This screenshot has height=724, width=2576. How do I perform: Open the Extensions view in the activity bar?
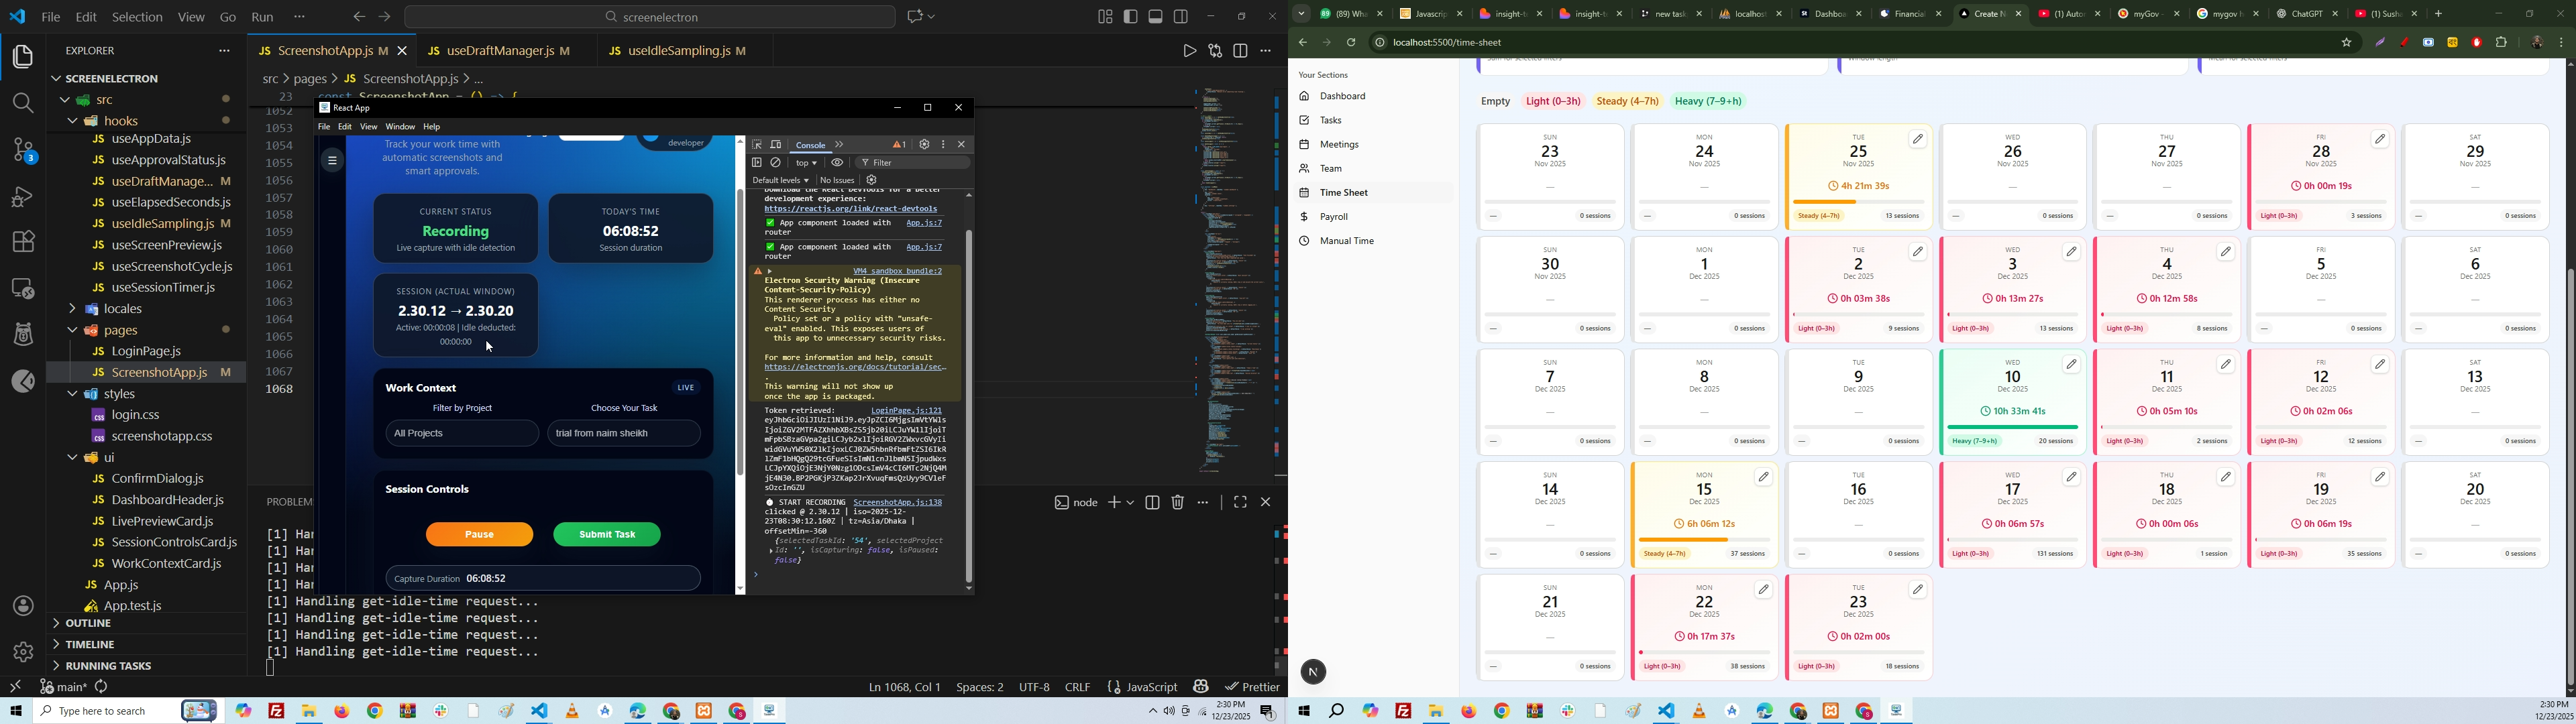coord(22,242)
